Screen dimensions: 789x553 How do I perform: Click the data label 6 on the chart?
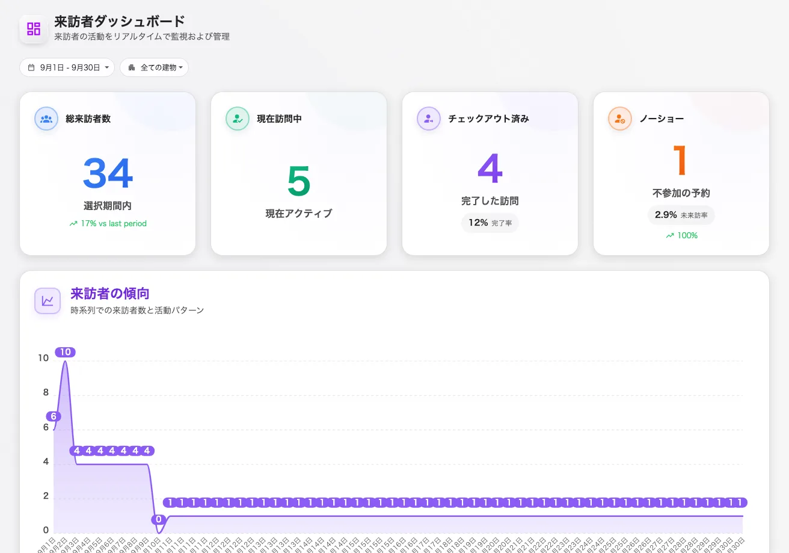tap(54, 416)
